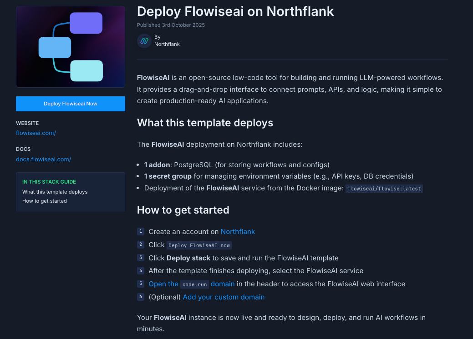Follow the 'Add your custom domain' link

coord(224,297)
